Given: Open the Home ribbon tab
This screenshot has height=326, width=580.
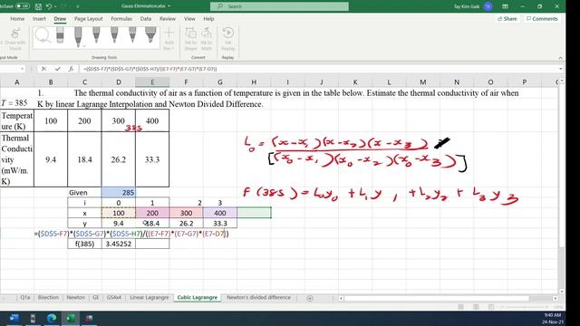Looking at the screenshot, I should coord(17,18).
